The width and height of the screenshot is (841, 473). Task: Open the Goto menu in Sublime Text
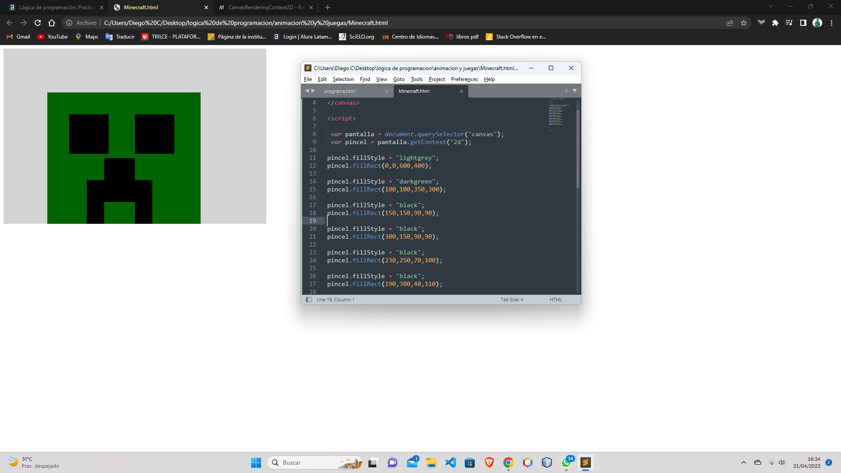[x=399, y=79]
